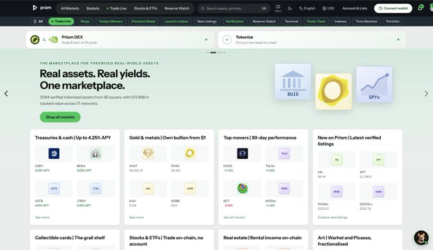This screenshot has width=433, height=250.
Task: Open the GOOGLc asset icon
Action: coord(378,192)
